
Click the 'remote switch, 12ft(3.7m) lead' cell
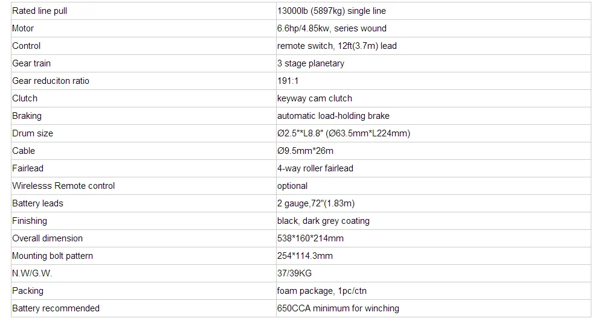tap(433, 46)
